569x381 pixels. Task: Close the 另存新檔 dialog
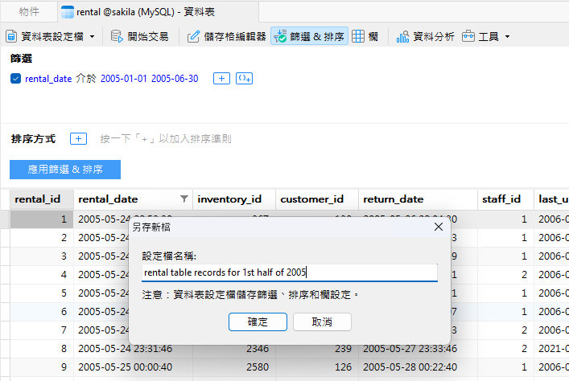tap(439, 227)
